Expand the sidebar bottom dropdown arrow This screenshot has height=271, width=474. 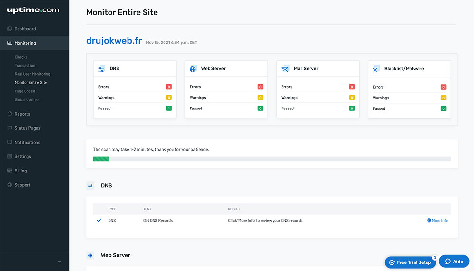pyautogui.click(x=59, y=262)
